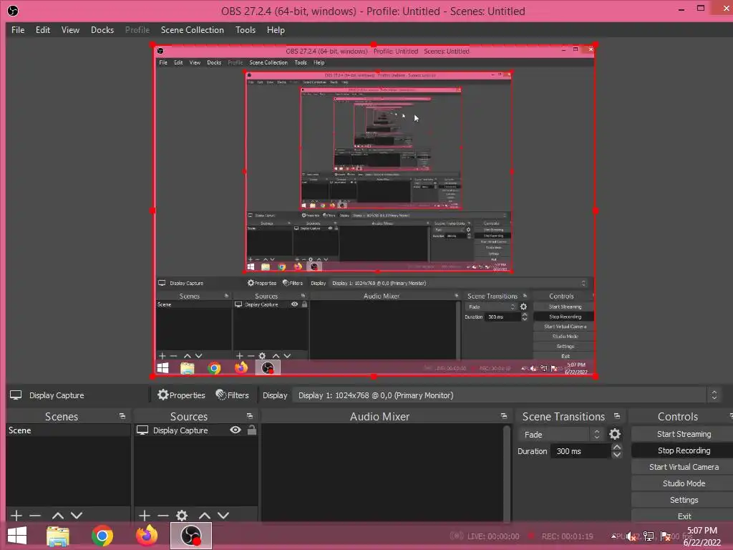Open source Properties with the gear icon
733x550 pixels.
click(181, 395)
